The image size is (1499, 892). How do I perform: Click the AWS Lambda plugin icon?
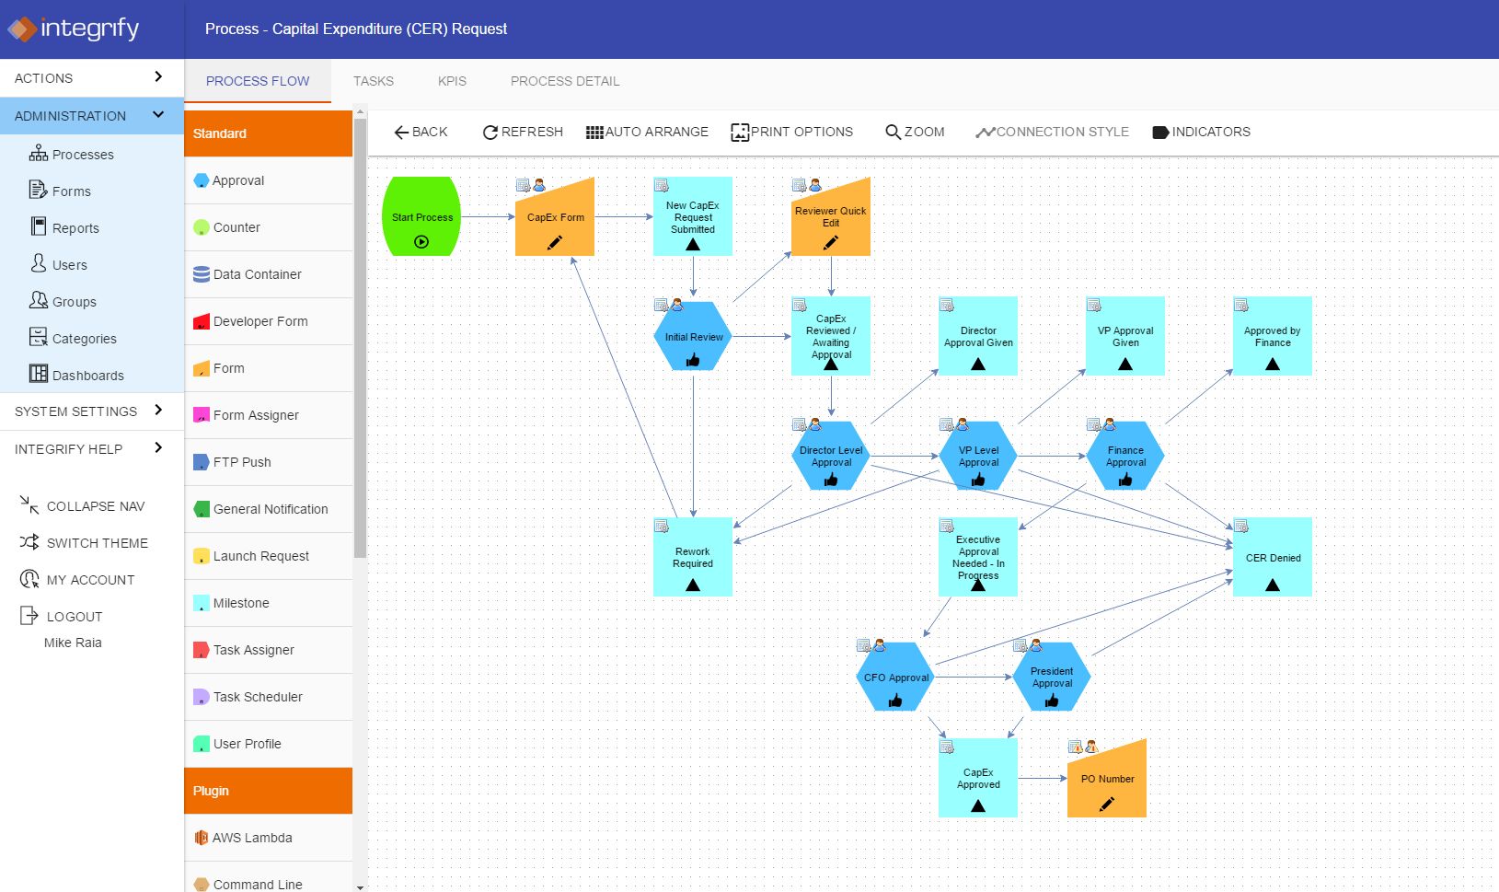pos(202,838)
